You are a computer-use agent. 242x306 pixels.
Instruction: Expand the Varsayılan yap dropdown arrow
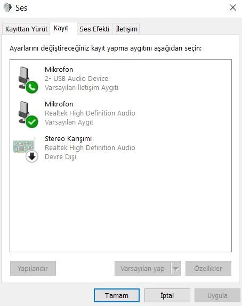coord(176,268)
